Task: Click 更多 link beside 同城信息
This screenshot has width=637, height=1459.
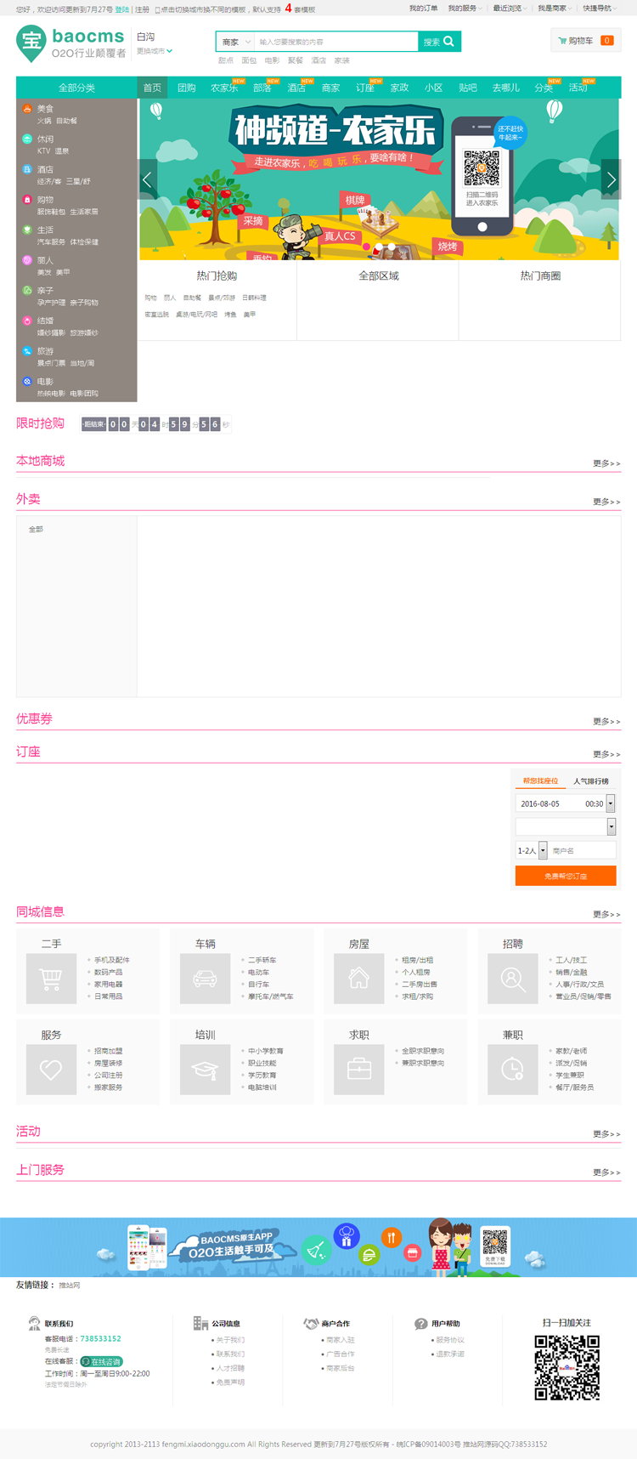Action: coord(606,914)
